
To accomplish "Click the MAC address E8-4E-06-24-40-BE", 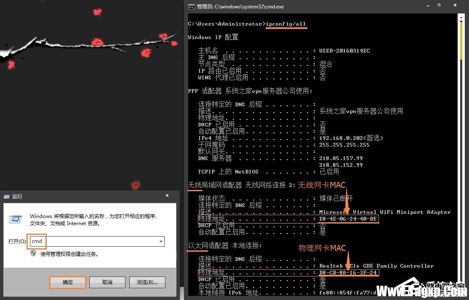I will (348, 219).
